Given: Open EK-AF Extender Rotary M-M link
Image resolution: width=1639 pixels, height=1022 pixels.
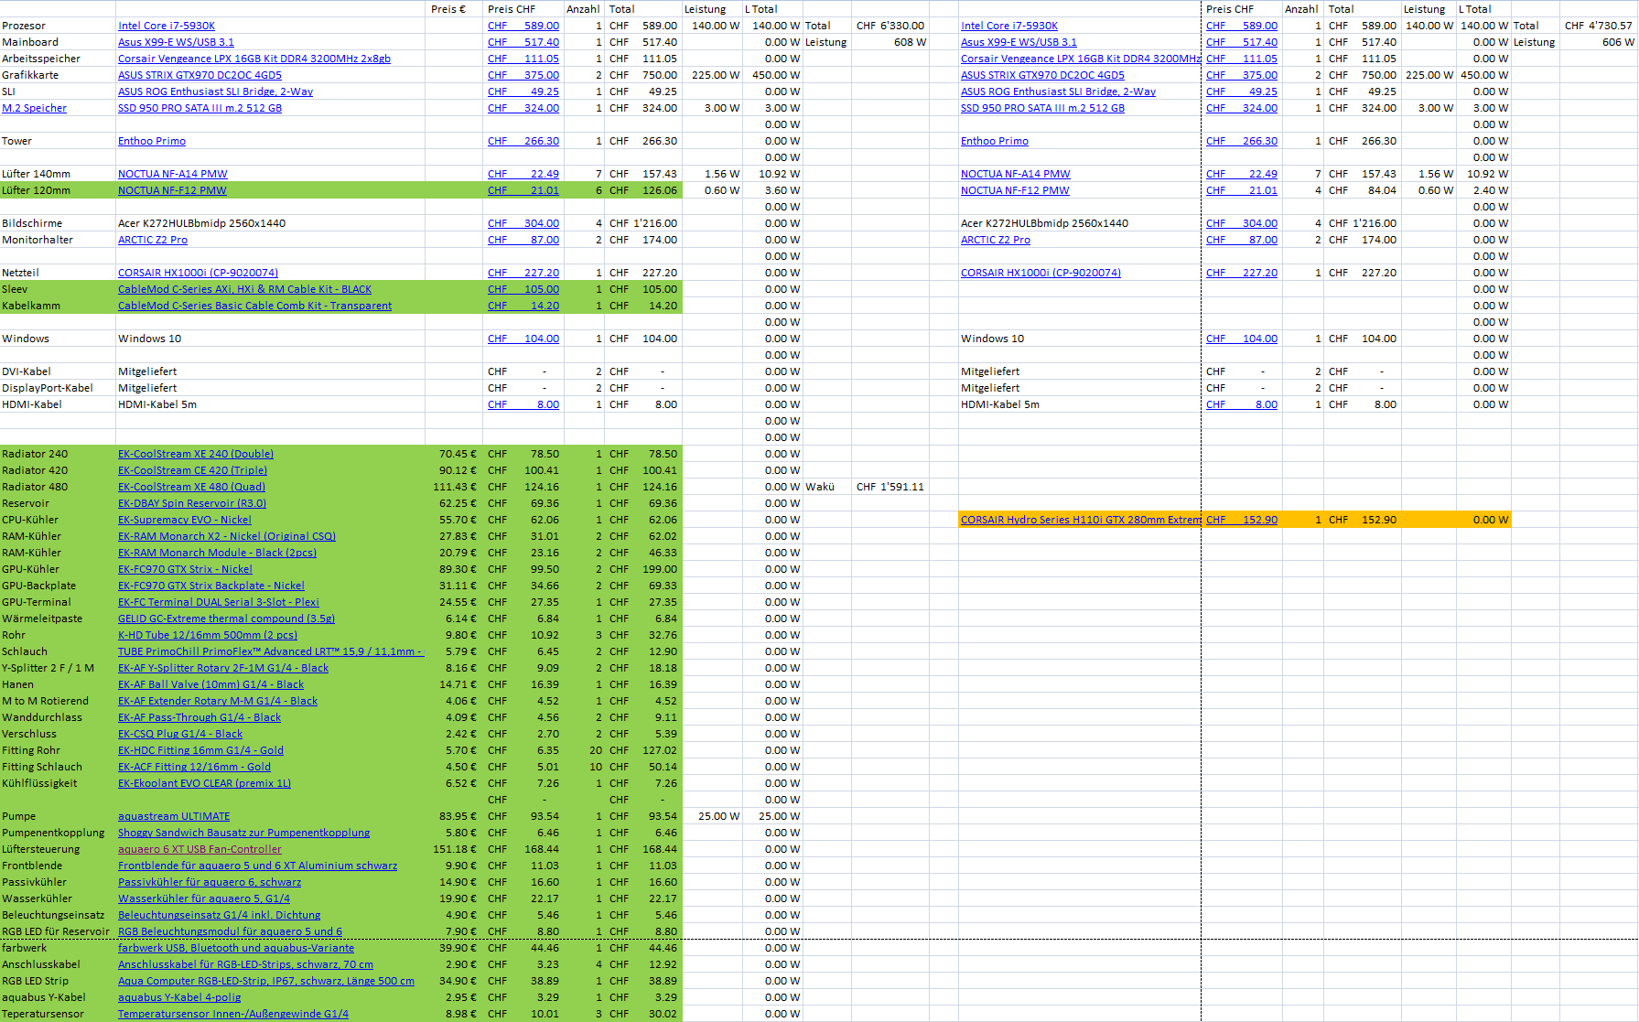Looking at the screenshot, I should (218, 701).
